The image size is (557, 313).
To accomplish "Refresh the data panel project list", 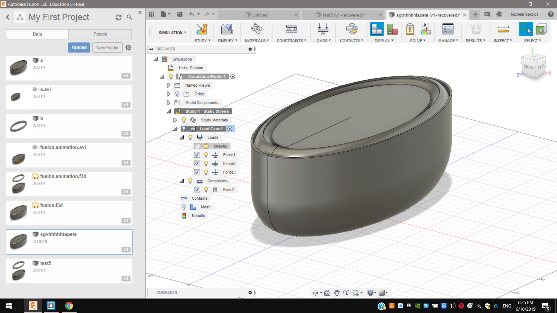I will pos(118,17).
